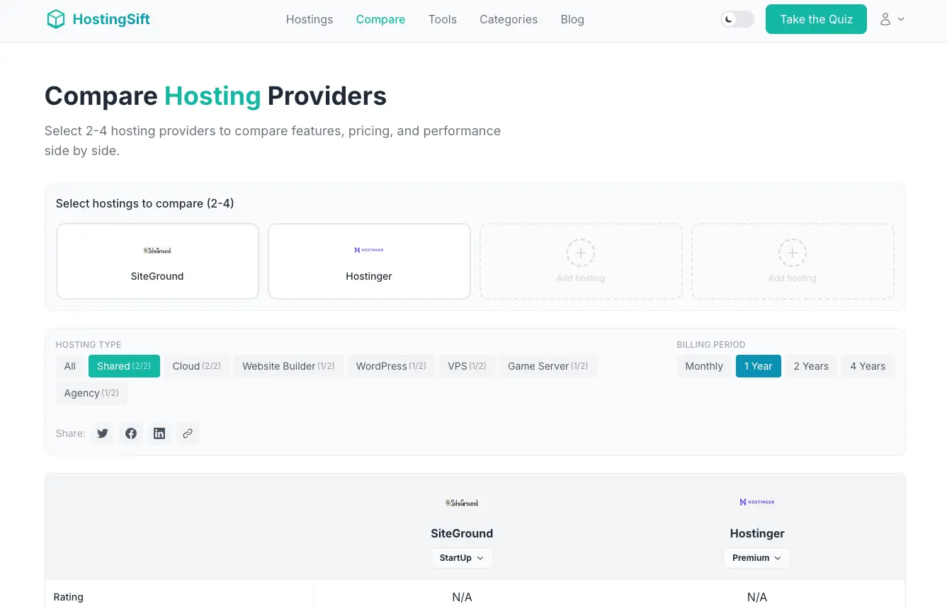Click the HOSTING TYPE section label
Viewport: 947px width, 609px height.
(89, 345)
